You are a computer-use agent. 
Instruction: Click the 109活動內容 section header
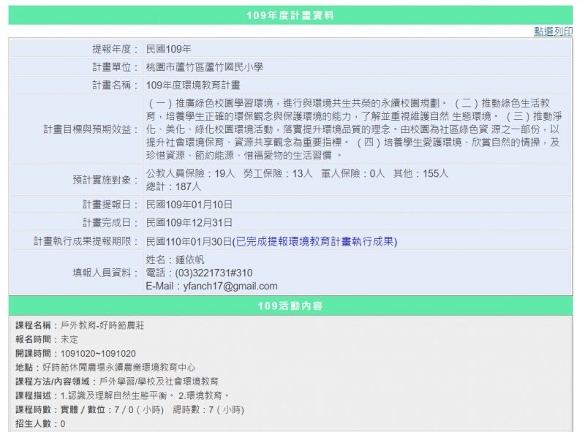290,306
